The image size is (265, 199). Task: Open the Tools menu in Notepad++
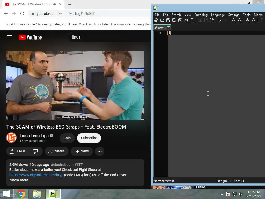tap(246, 15)
